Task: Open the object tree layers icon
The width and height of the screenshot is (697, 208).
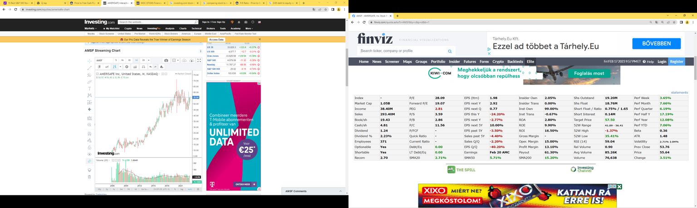Action: pyautogui.click(x=89, y=170)
